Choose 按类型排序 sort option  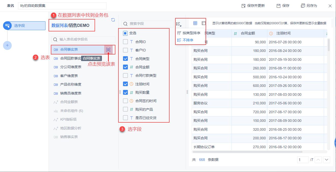(x=189, y=33)
